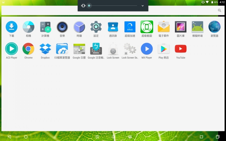Launch the 相機 camera app

28,27
